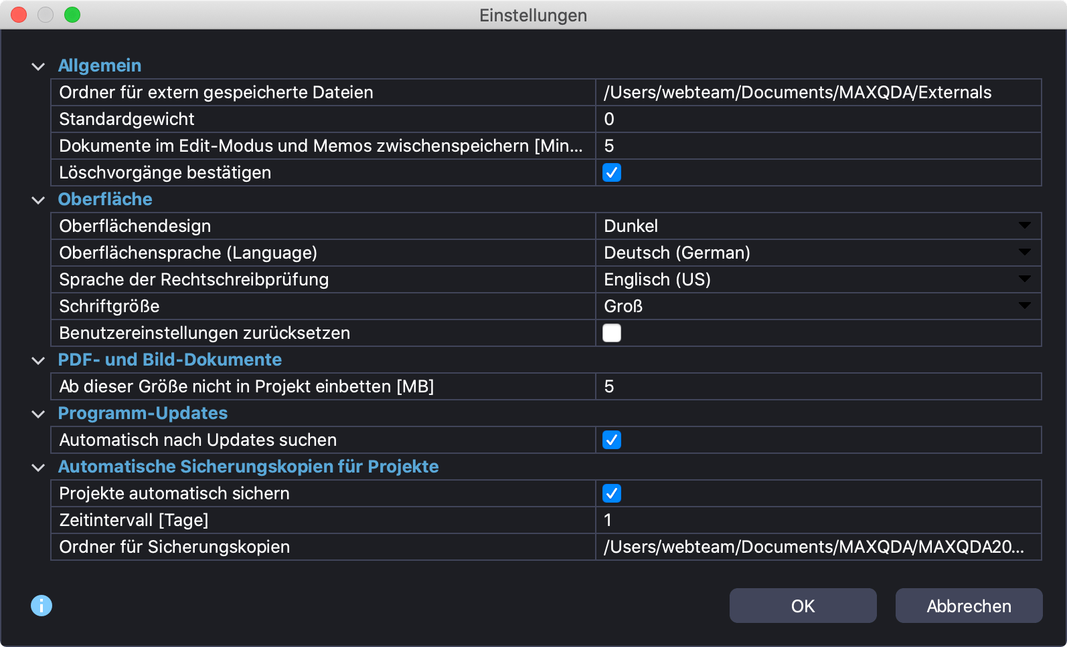The width and height of the screenshot is (1067, 647).
Task: Disable Löschvorgänge bestätigen checkbox
Action: 611,172
